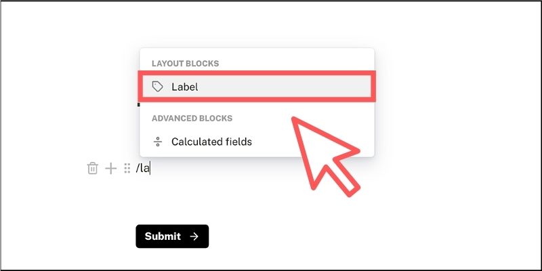Click into the /la text line

click(x=143, y=169)
